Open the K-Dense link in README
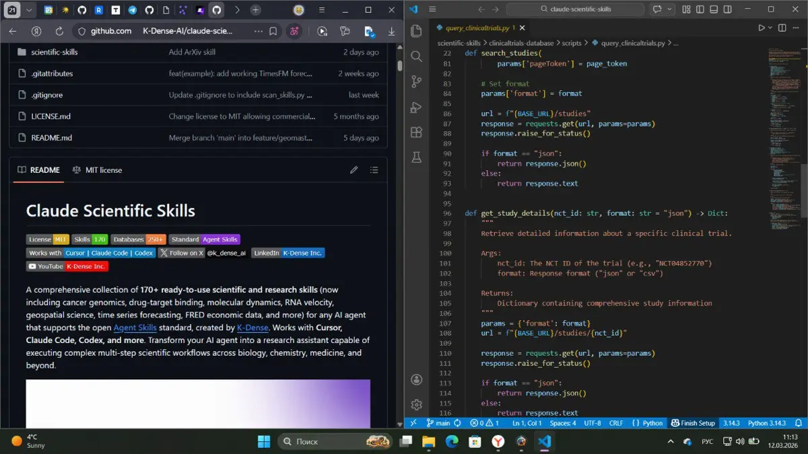The image size is (808, 454). [x=252, y=328]
